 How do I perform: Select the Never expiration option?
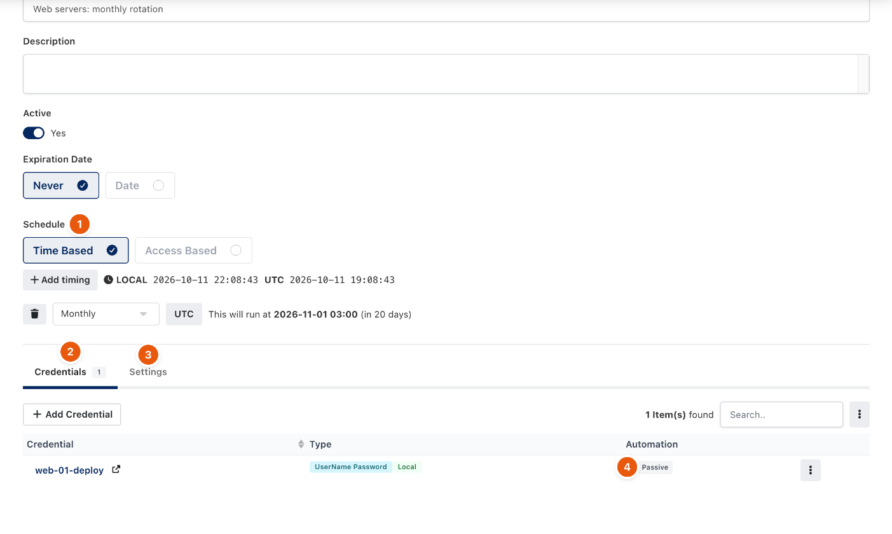(x=61, y=186)
